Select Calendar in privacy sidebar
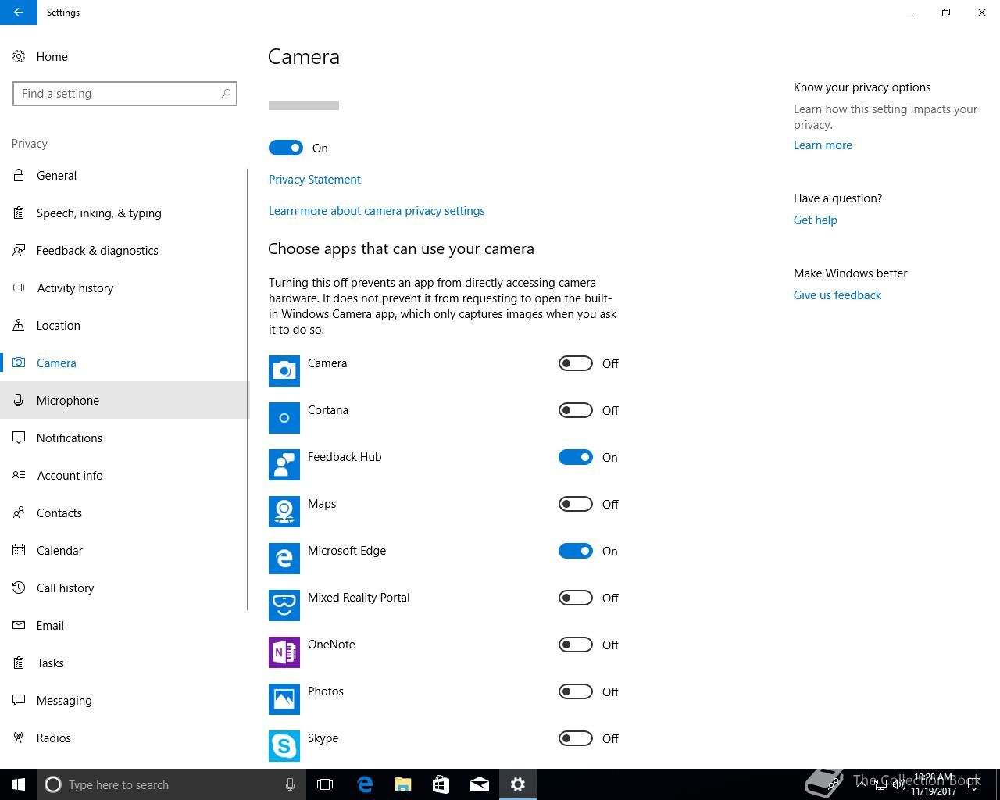 point(123,550)
